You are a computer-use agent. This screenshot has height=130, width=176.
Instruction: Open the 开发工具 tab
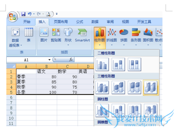point(144,22)
